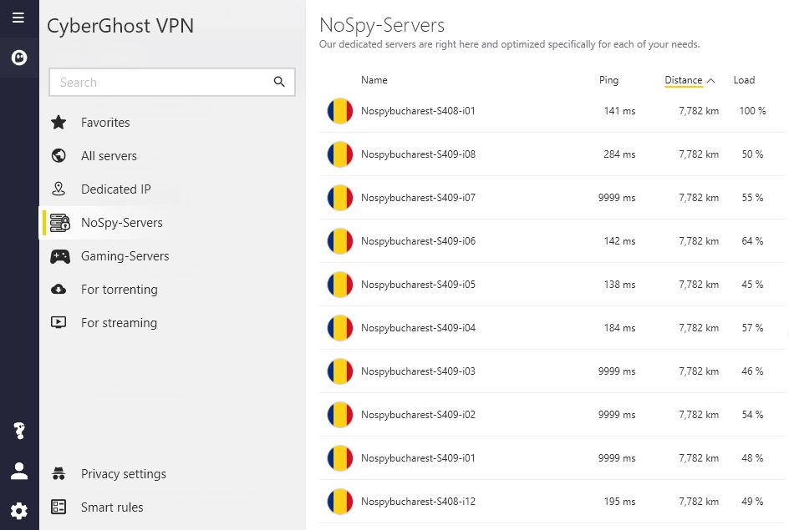Select server Nospybucharest-S409-i05
The image size is (789, 530).
pyautogui.click(x=552, y=285)
